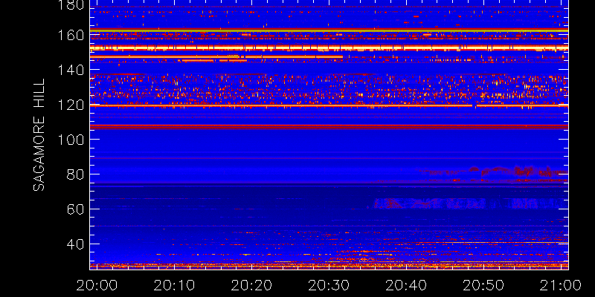The height and width of the screenshot is (297, 595).
Task: Click the 20:50 time axis label
Action: click(484, 285)
